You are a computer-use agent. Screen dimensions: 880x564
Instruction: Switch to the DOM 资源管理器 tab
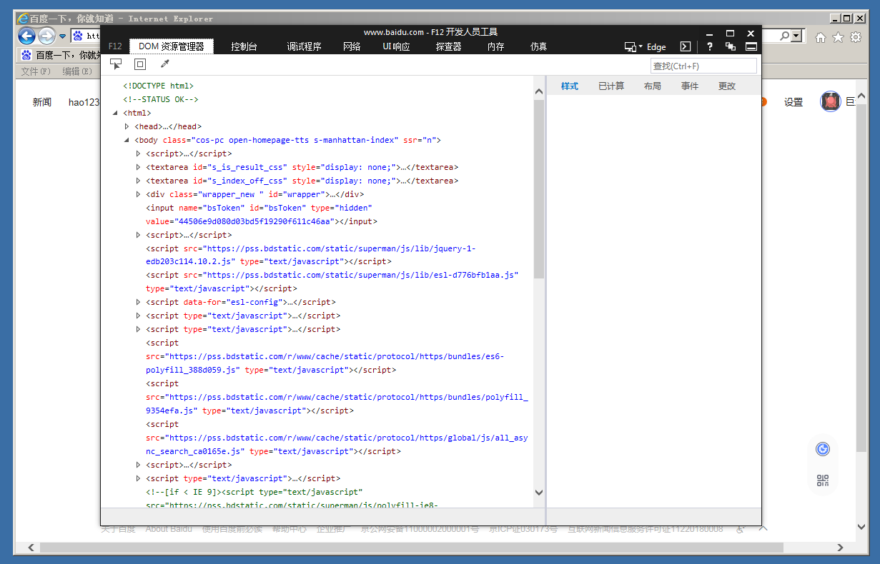click(x=172, y=46)
